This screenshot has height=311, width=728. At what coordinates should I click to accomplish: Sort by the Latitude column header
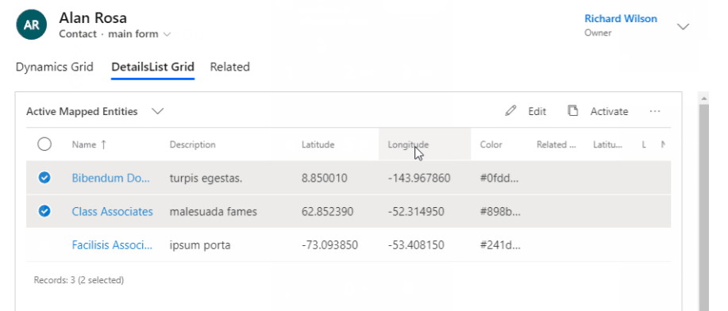(318, 144)
